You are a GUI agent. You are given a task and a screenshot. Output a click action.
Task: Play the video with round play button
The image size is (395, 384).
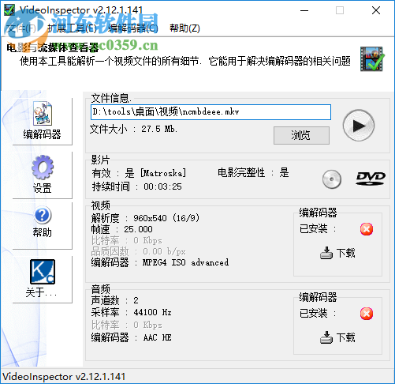[359, 126]
